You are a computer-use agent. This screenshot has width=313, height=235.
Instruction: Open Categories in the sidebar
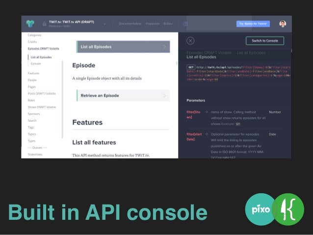[x=34, y=35]
